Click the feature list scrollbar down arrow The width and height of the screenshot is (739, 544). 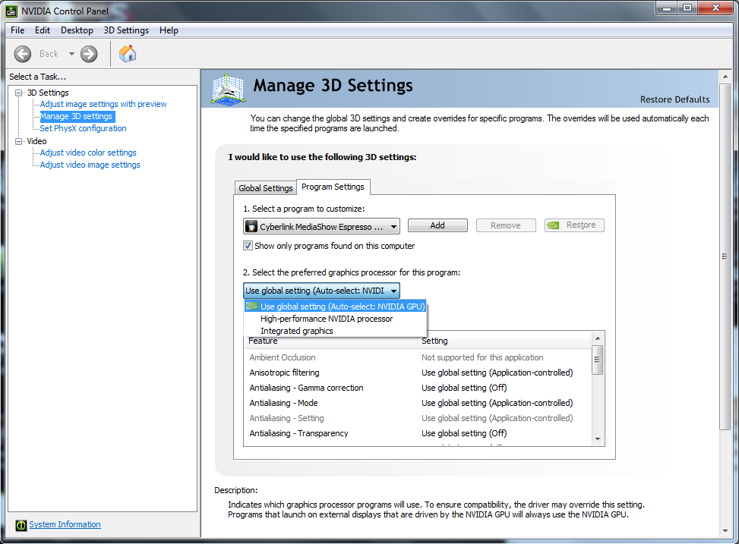click(598, 439)
